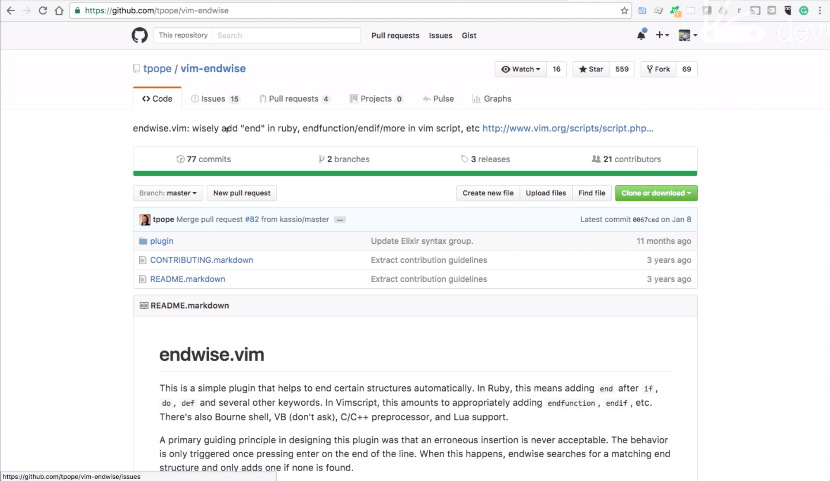View the 559 stargazers count
Viewport: 830px width, 481px height.
coord(622,69)
